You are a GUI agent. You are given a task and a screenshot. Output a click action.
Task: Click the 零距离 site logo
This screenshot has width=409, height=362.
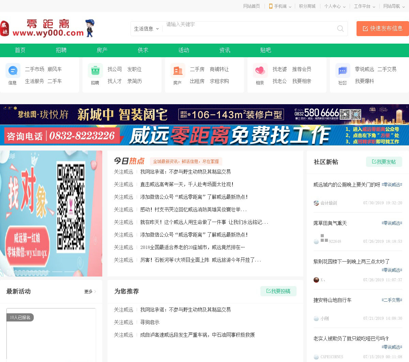(48, 28)
